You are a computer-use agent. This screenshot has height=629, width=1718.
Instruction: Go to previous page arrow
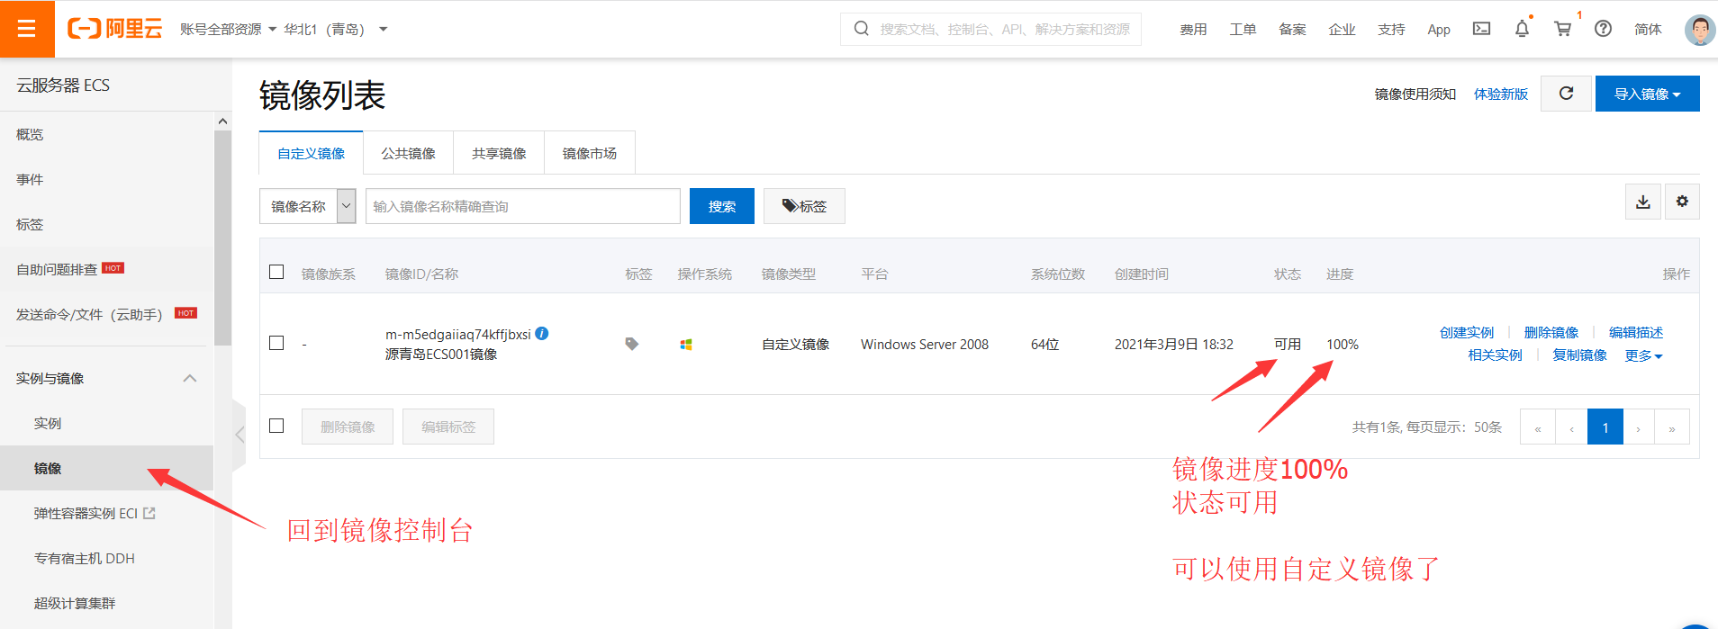tap(1572, 427)
